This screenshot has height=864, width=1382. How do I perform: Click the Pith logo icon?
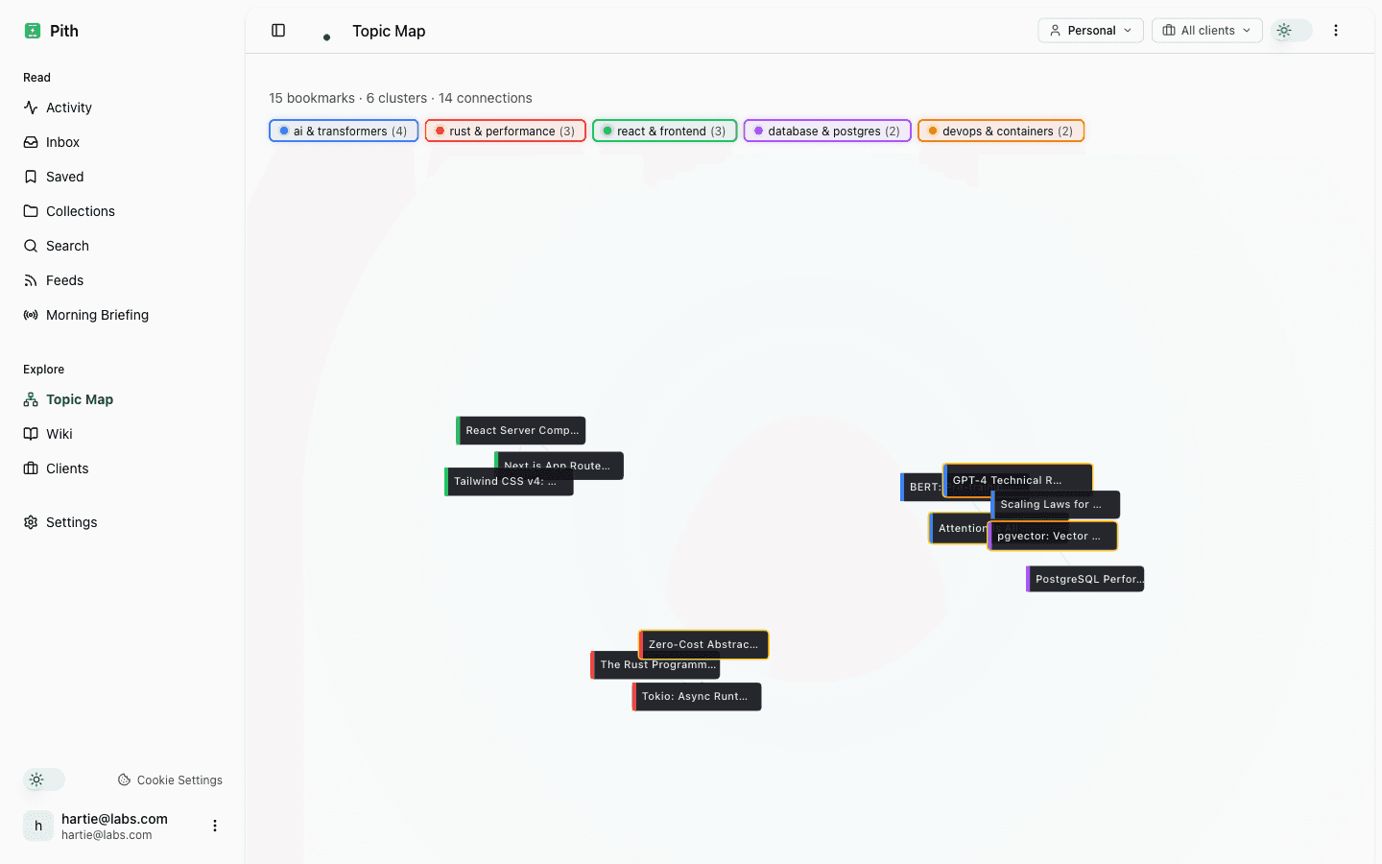(33, 31)
